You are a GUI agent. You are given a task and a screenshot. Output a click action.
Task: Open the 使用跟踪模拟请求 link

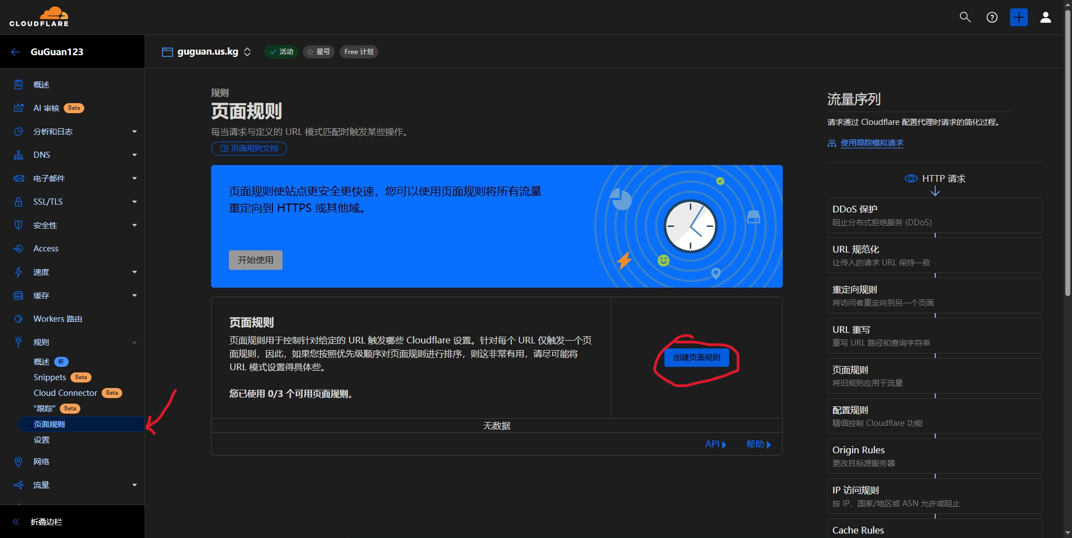pyautogui.click(x=872, y=143)
